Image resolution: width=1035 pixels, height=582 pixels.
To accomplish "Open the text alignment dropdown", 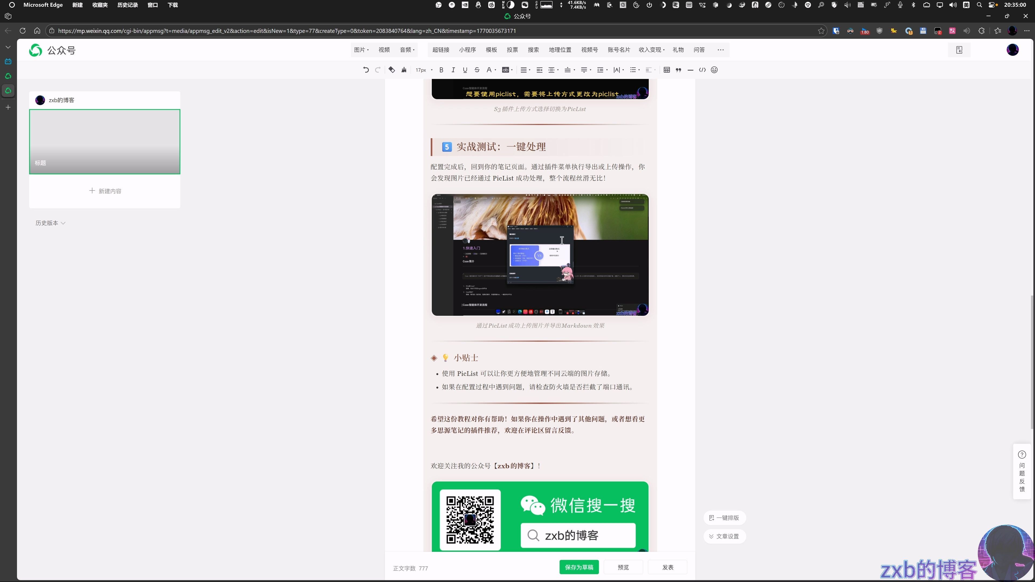I will pos(525,70).
